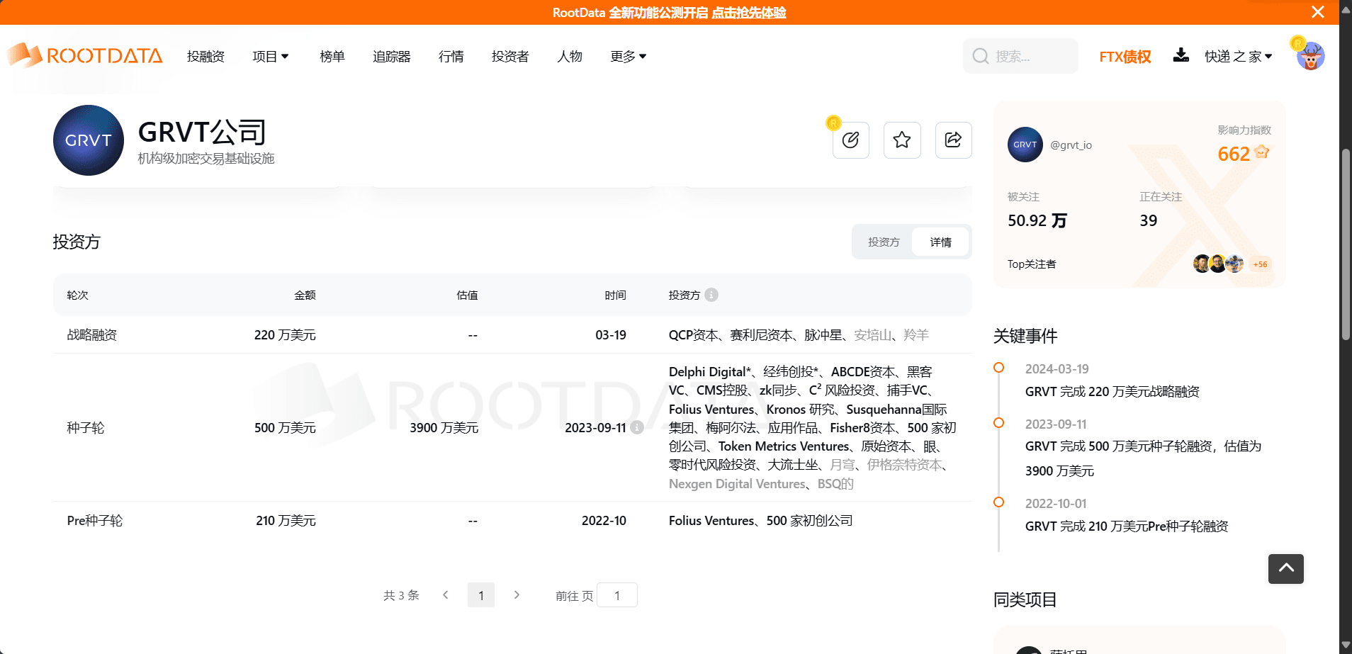Viewport: 1352px width, 654px height.
Task: Expand the 快递之家 account dropdown
Action: pos(1239,56)
